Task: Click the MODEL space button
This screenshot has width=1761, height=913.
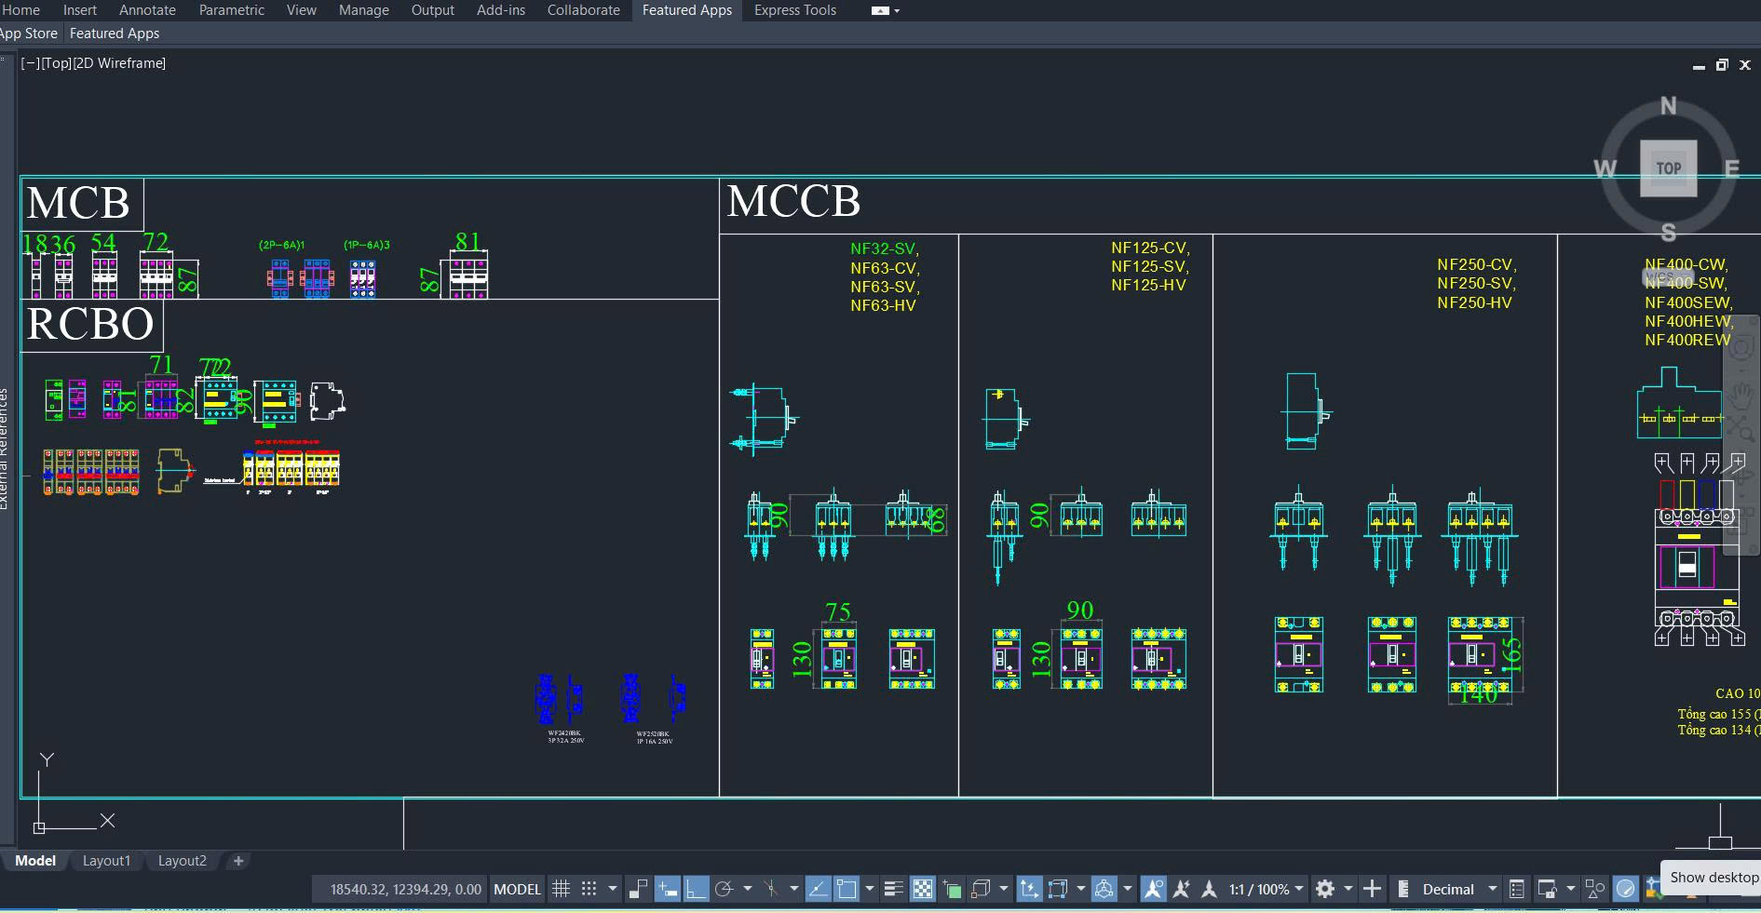Action: pyautogui.click(x=517, y=889)
